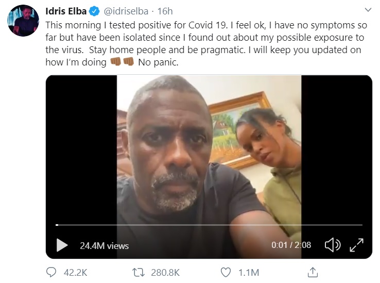
Task: Click the 24.4M views label
Action: pyautogui.click(x=104, y=245)
